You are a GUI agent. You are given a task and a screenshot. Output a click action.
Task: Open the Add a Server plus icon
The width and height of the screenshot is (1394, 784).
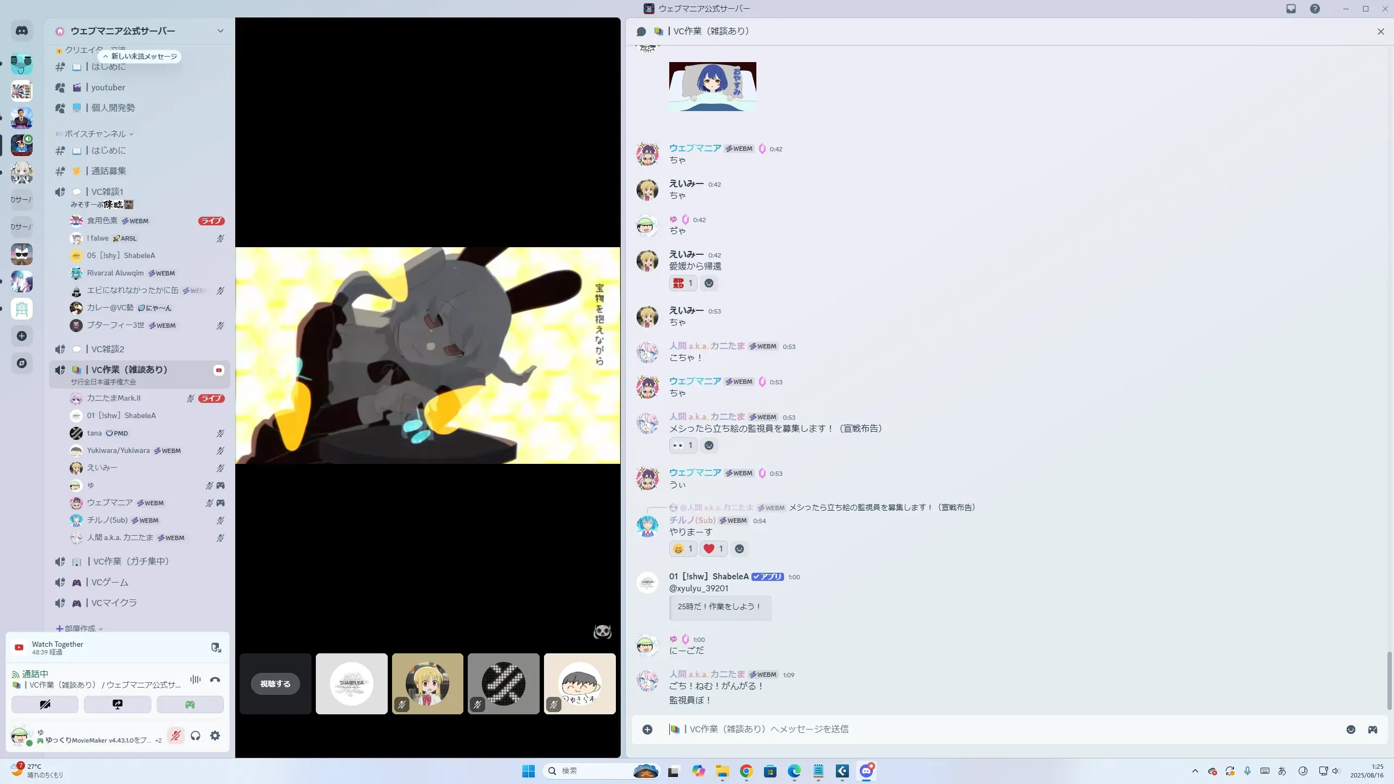pyautogui.click(x=22, y=336)
